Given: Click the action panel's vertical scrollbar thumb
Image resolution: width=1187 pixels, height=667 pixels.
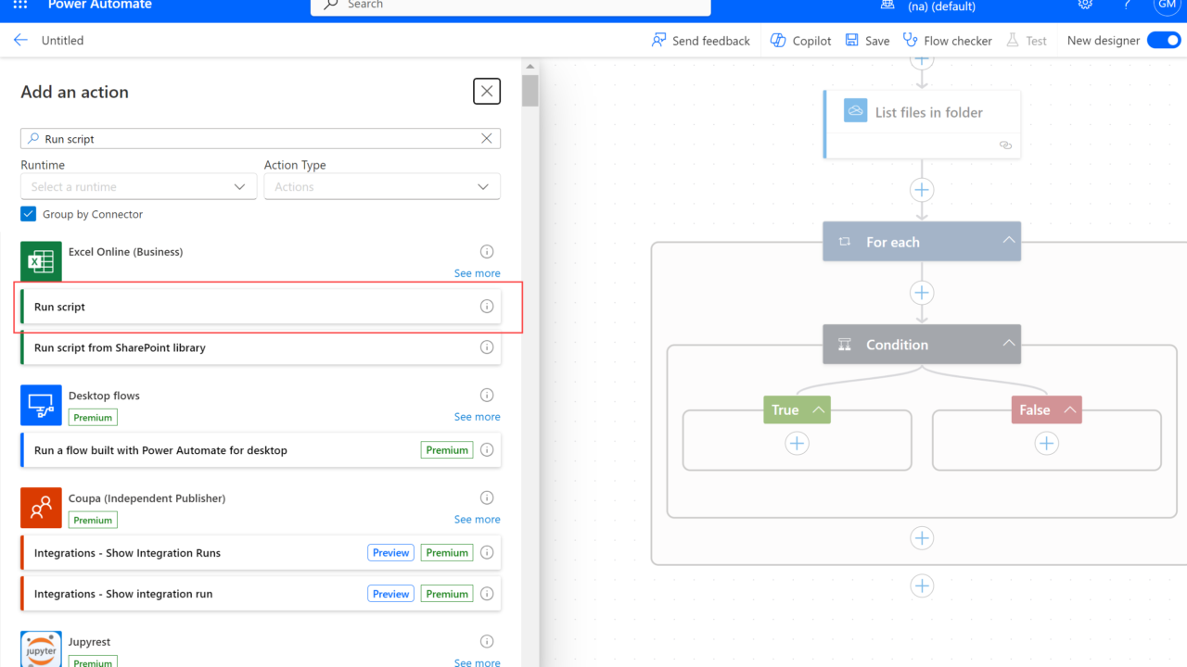Looking at the screenshot, I should (x=530, y=91).
